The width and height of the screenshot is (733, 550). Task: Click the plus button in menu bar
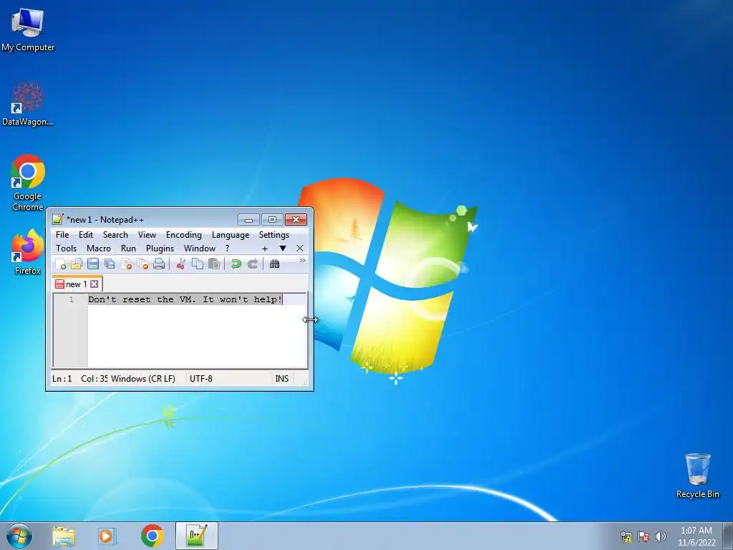point(265,249)
